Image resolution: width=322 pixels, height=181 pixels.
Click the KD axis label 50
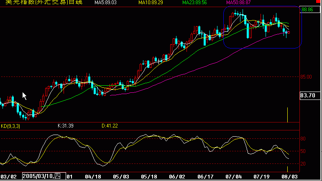click(x=303, y=151)
